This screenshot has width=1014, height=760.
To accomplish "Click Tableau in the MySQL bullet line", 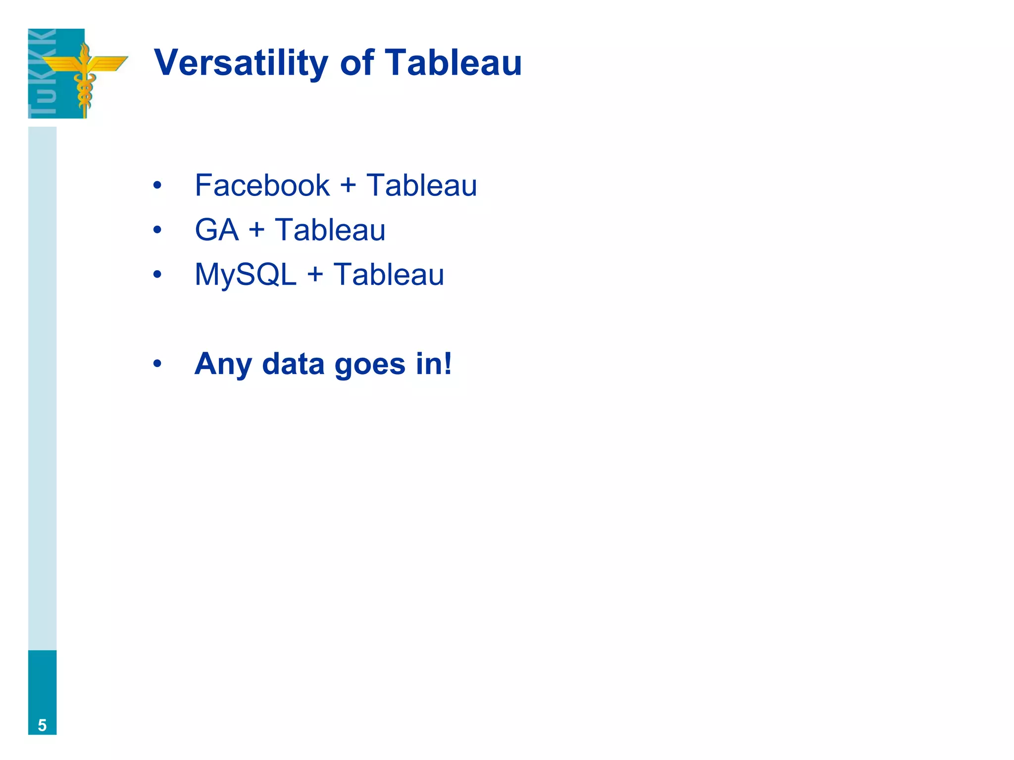I will (x=389, y=275).
